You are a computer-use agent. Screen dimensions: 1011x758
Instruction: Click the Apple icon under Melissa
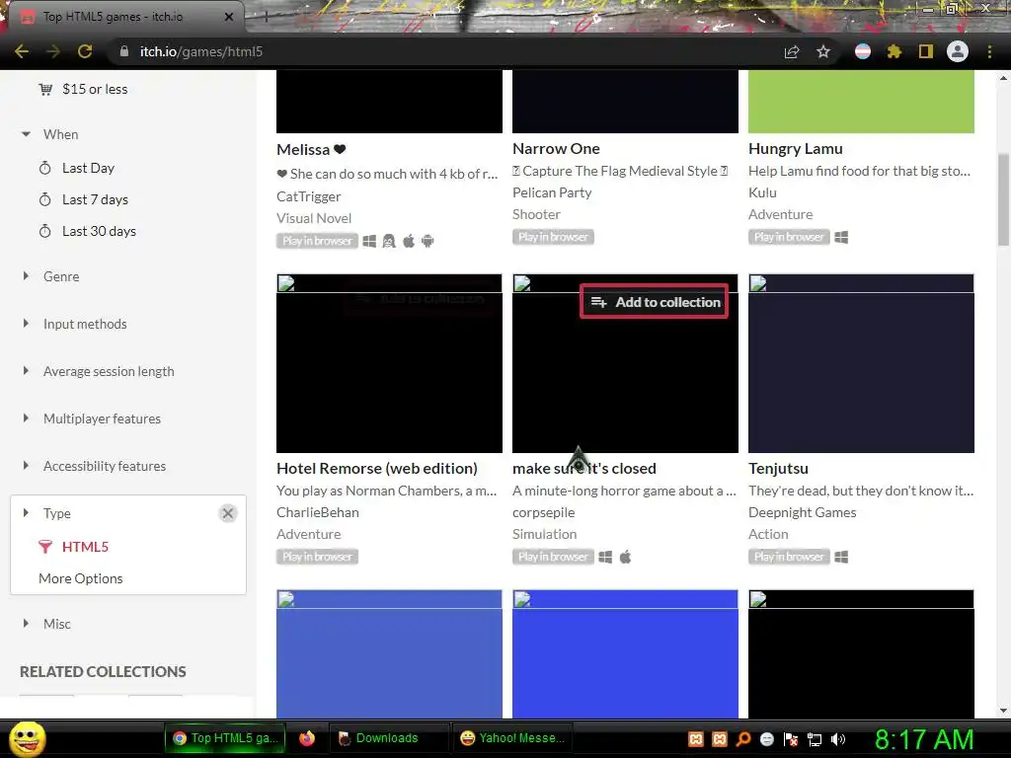[x=409, y=242]
